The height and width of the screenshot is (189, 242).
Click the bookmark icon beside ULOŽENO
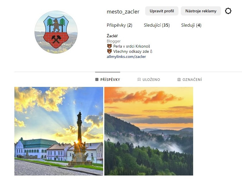coord(139,79)
